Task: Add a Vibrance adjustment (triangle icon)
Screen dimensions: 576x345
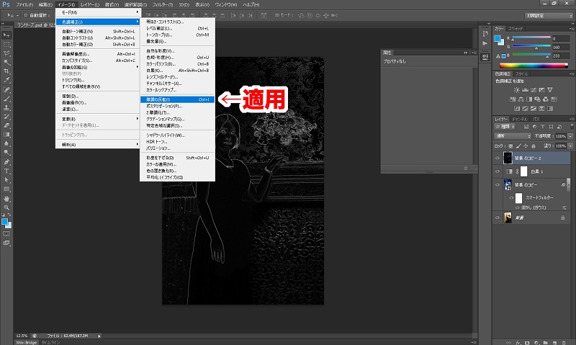Action: (550, 89)
